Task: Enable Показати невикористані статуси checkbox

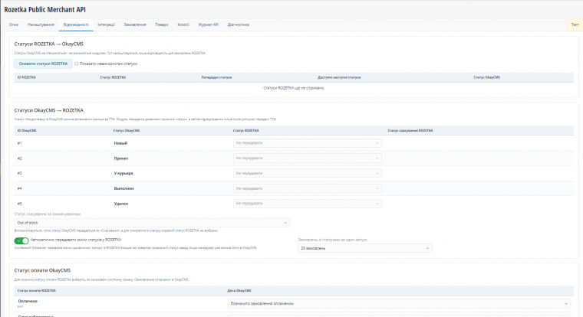Action: point(76,64)
